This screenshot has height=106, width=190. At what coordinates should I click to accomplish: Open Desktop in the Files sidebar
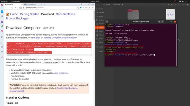coord(100,20)
